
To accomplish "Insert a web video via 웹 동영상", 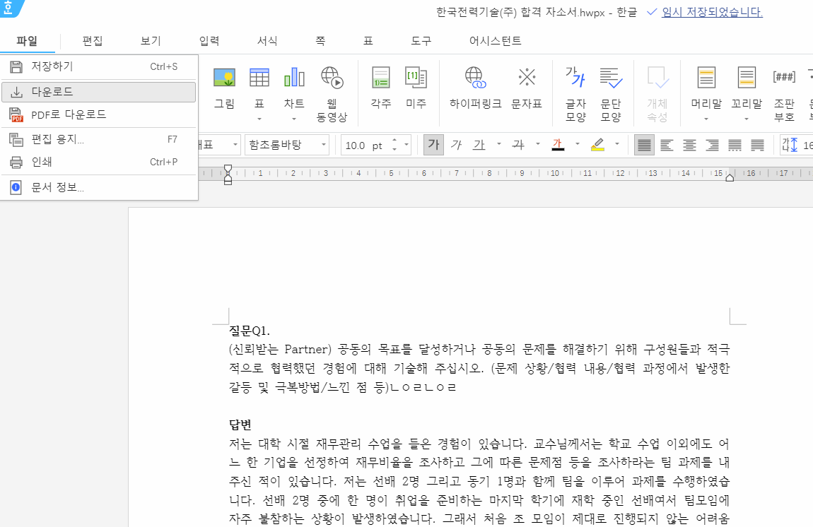I will tap(332, 94).
